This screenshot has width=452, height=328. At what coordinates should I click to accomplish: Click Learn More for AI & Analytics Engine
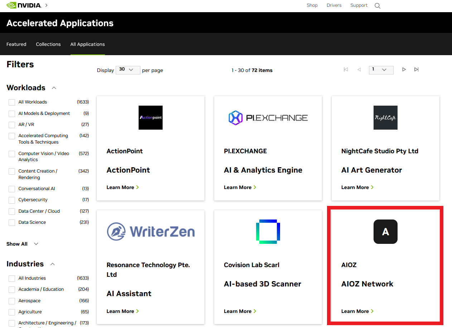point(240,187)
